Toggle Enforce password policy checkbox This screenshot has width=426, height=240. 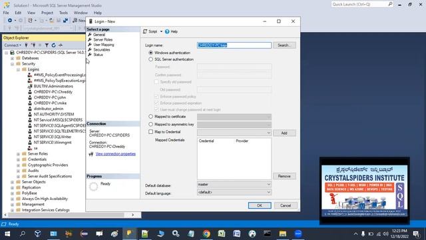[156, 96]
